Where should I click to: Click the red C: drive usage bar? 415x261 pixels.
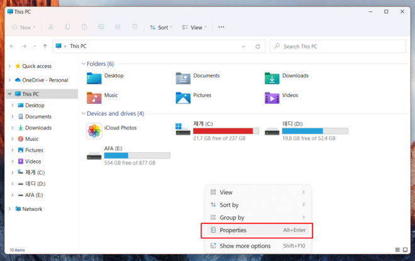pyautogui.click(x=226, y=131)
